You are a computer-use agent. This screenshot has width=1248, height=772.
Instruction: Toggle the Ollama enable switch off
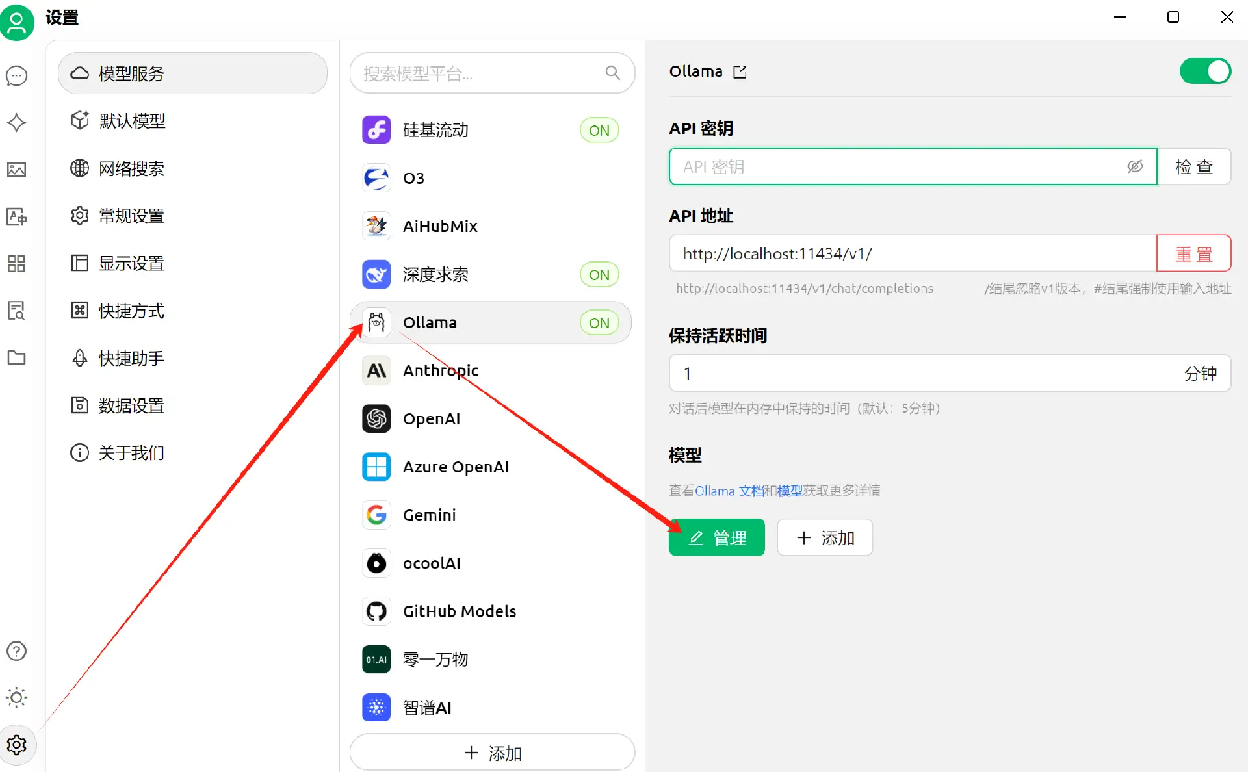[1205, 71]
